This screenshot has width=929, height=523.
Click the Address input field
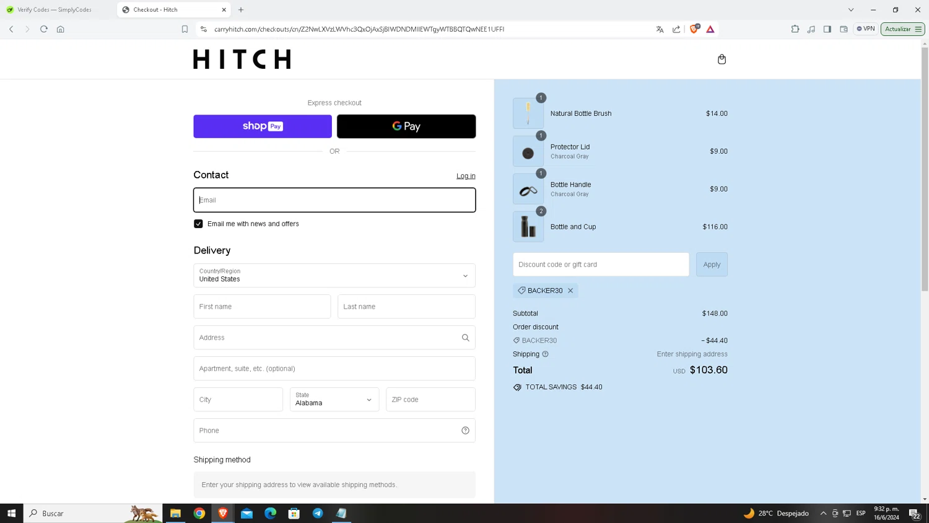[x=334, y=338]
